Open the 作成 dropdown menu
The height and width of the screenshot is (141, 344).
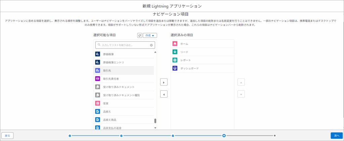tap(150, 35)
